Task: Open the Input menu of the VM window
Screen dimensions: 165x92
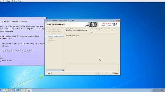Action: tap(9, 1)
